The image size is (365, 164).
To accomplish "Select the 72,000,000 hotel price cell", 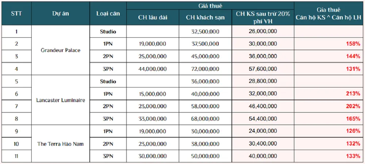I will (205, 69).
